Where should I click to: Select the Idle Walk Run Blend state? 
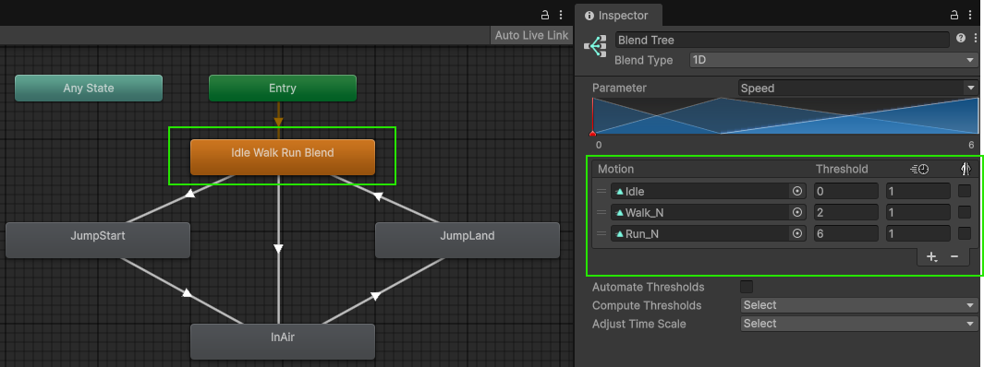[283, 157]
